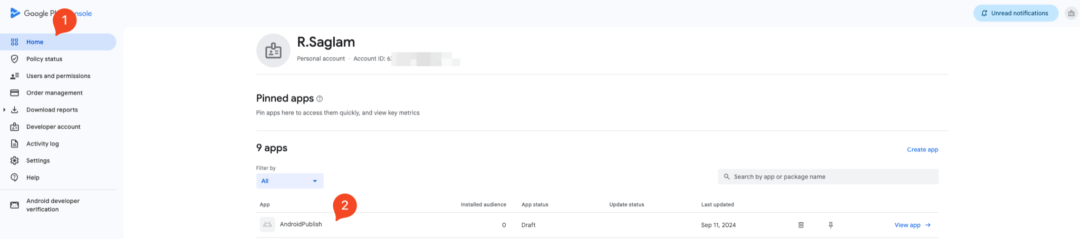Click the Pinned apps help icon
1080x239 pixels.
(x=320, y=99)
